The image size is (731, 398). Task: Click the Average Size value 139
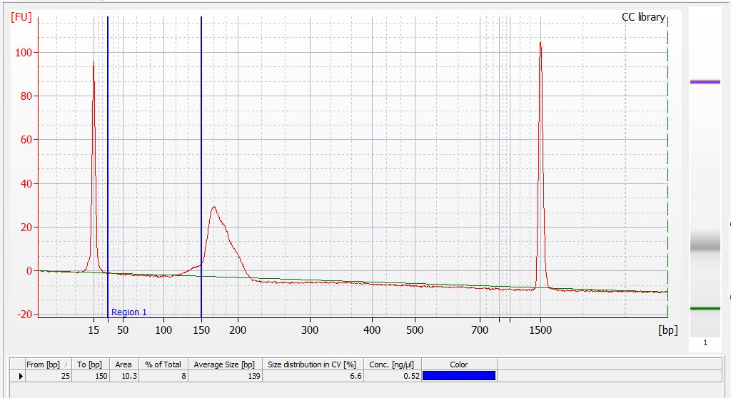(225, 376)
